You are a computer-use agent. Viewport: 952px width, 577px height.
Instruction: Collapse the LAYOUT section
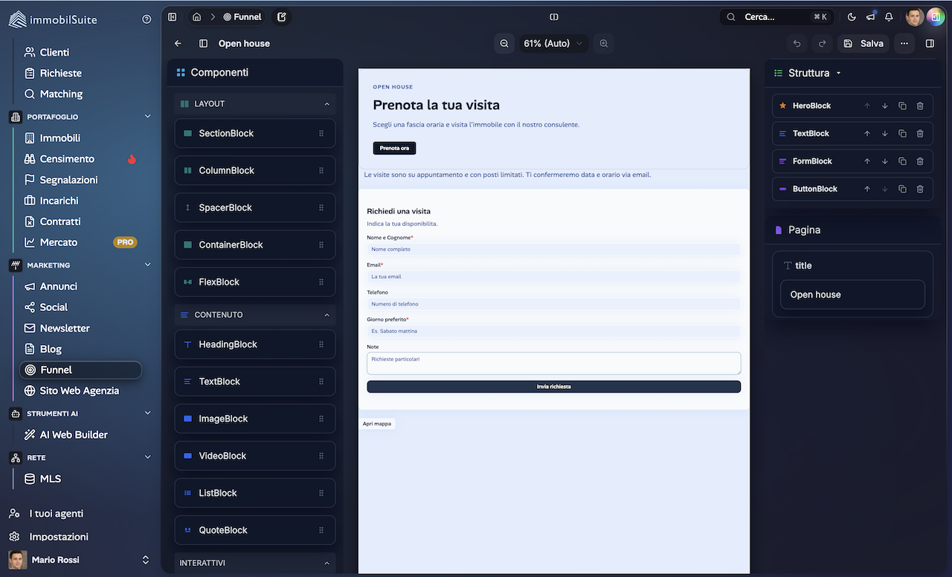coord(327,103)
